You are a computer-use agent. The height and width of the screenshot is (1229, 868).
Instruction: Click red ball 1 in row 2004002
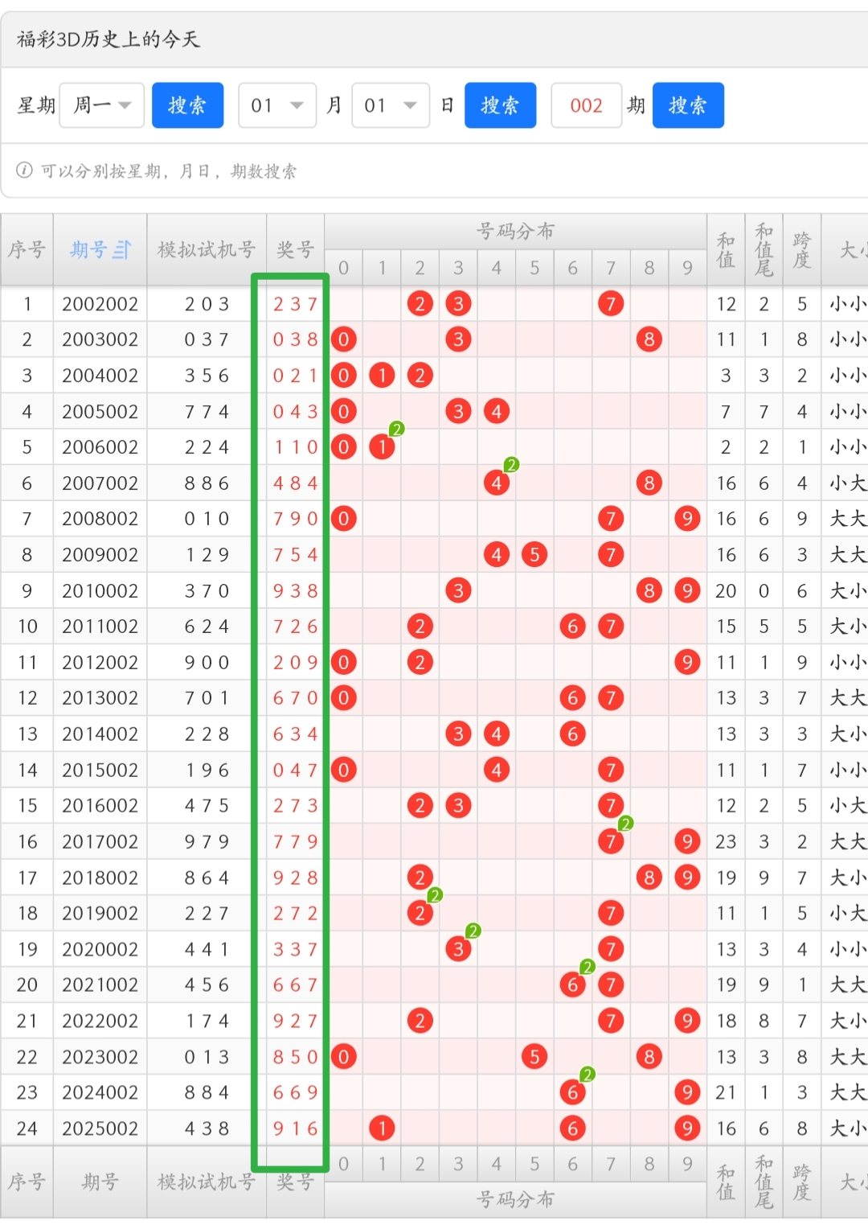click(x=382, y=376)
